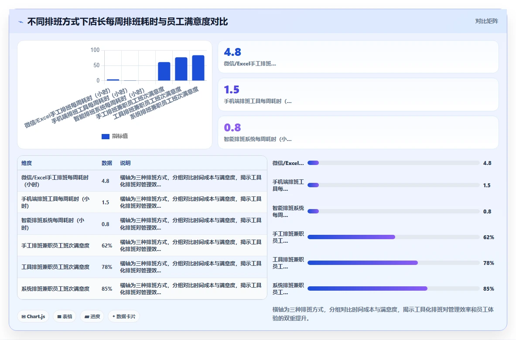Viewport: 516px width, 340px height.
Task: Click the 1.5 data card
Action: click(x=358, y=94)
